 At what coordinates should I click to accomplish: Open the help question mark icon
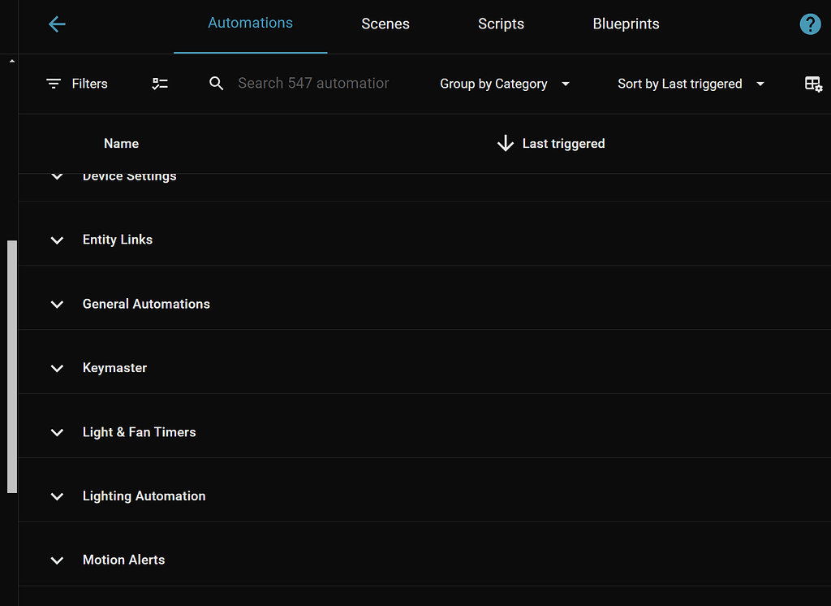810,24
